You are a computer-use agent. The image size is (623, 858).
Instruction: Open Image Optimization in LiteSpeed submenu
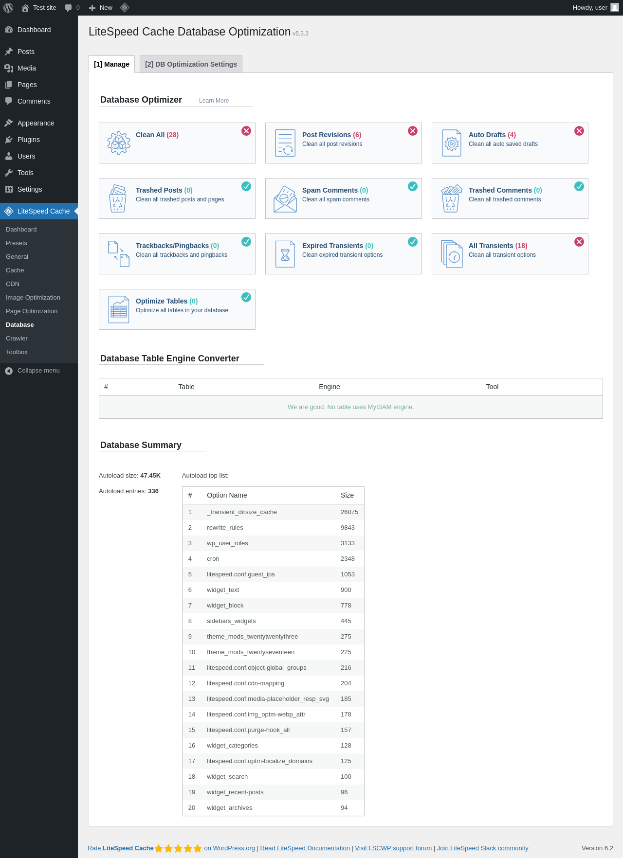tap(33, 298)
